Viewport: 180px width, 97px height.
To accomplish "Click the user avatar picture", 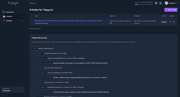I will [x=166, y=3].
